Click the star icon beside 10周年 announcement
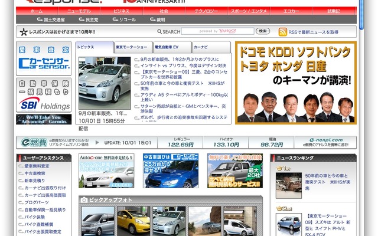378x236 pixels. (24, 32)
